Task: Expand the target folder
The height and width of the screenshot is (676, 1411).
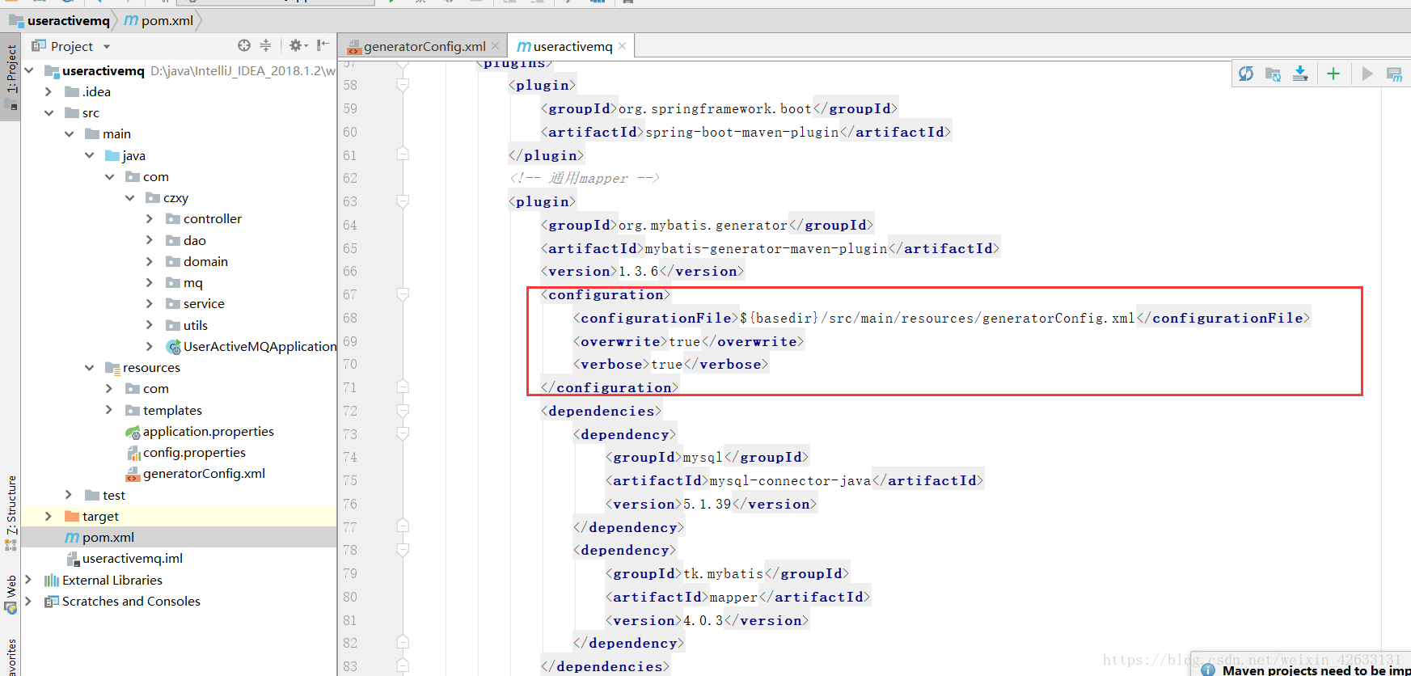Action: click(49, 516)
